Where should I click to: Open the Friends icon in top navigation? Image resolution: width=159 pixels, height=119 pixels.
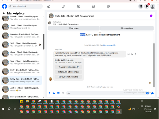64,6
